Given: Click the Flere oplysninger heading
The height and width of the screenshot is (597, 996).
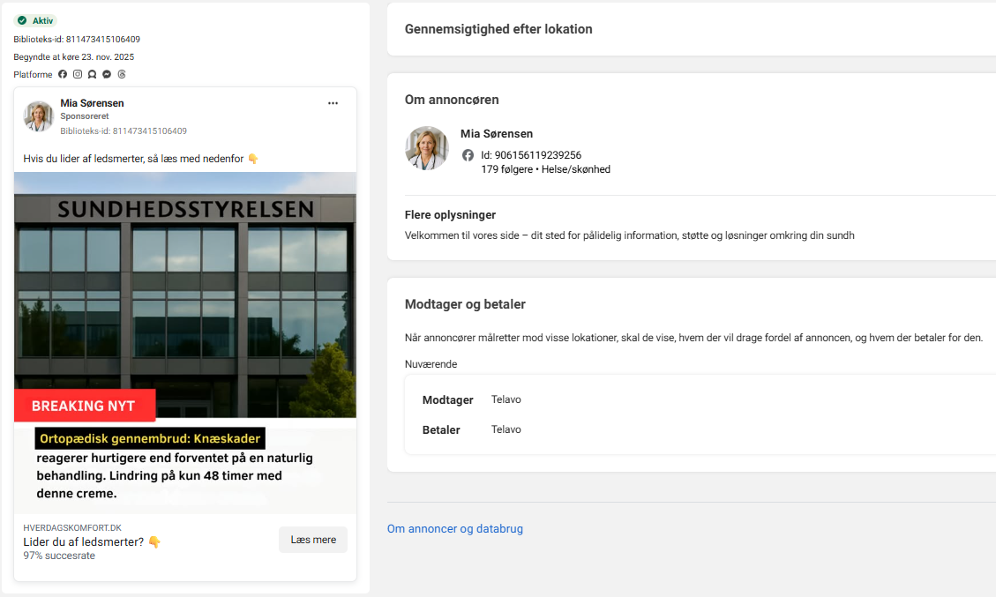Looking at the screenshot, I should click(450, 215).
